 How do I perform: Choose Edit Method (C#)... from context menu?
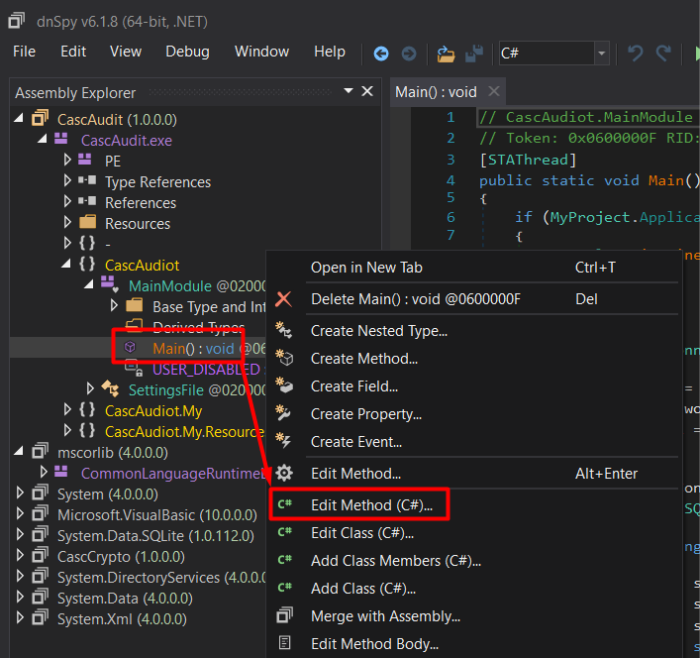371,504
